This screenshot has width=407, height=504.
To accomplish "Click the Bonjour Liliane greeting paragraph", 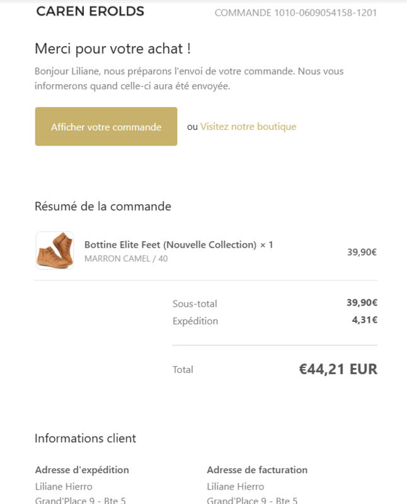I will (x=189, y=78).
